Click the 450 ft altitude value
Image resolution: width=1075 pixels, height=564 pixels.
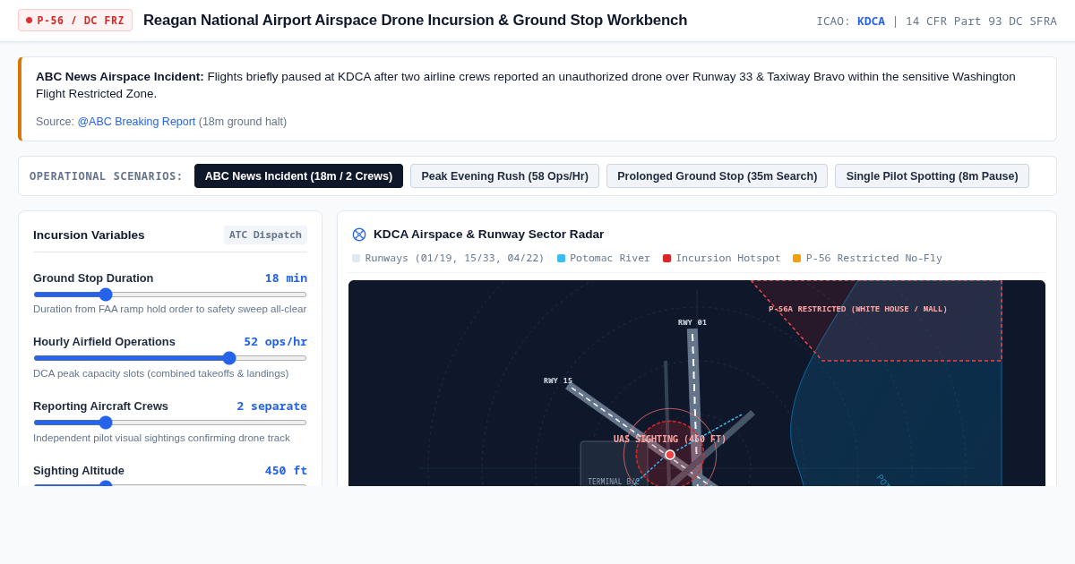coord(286,471)
